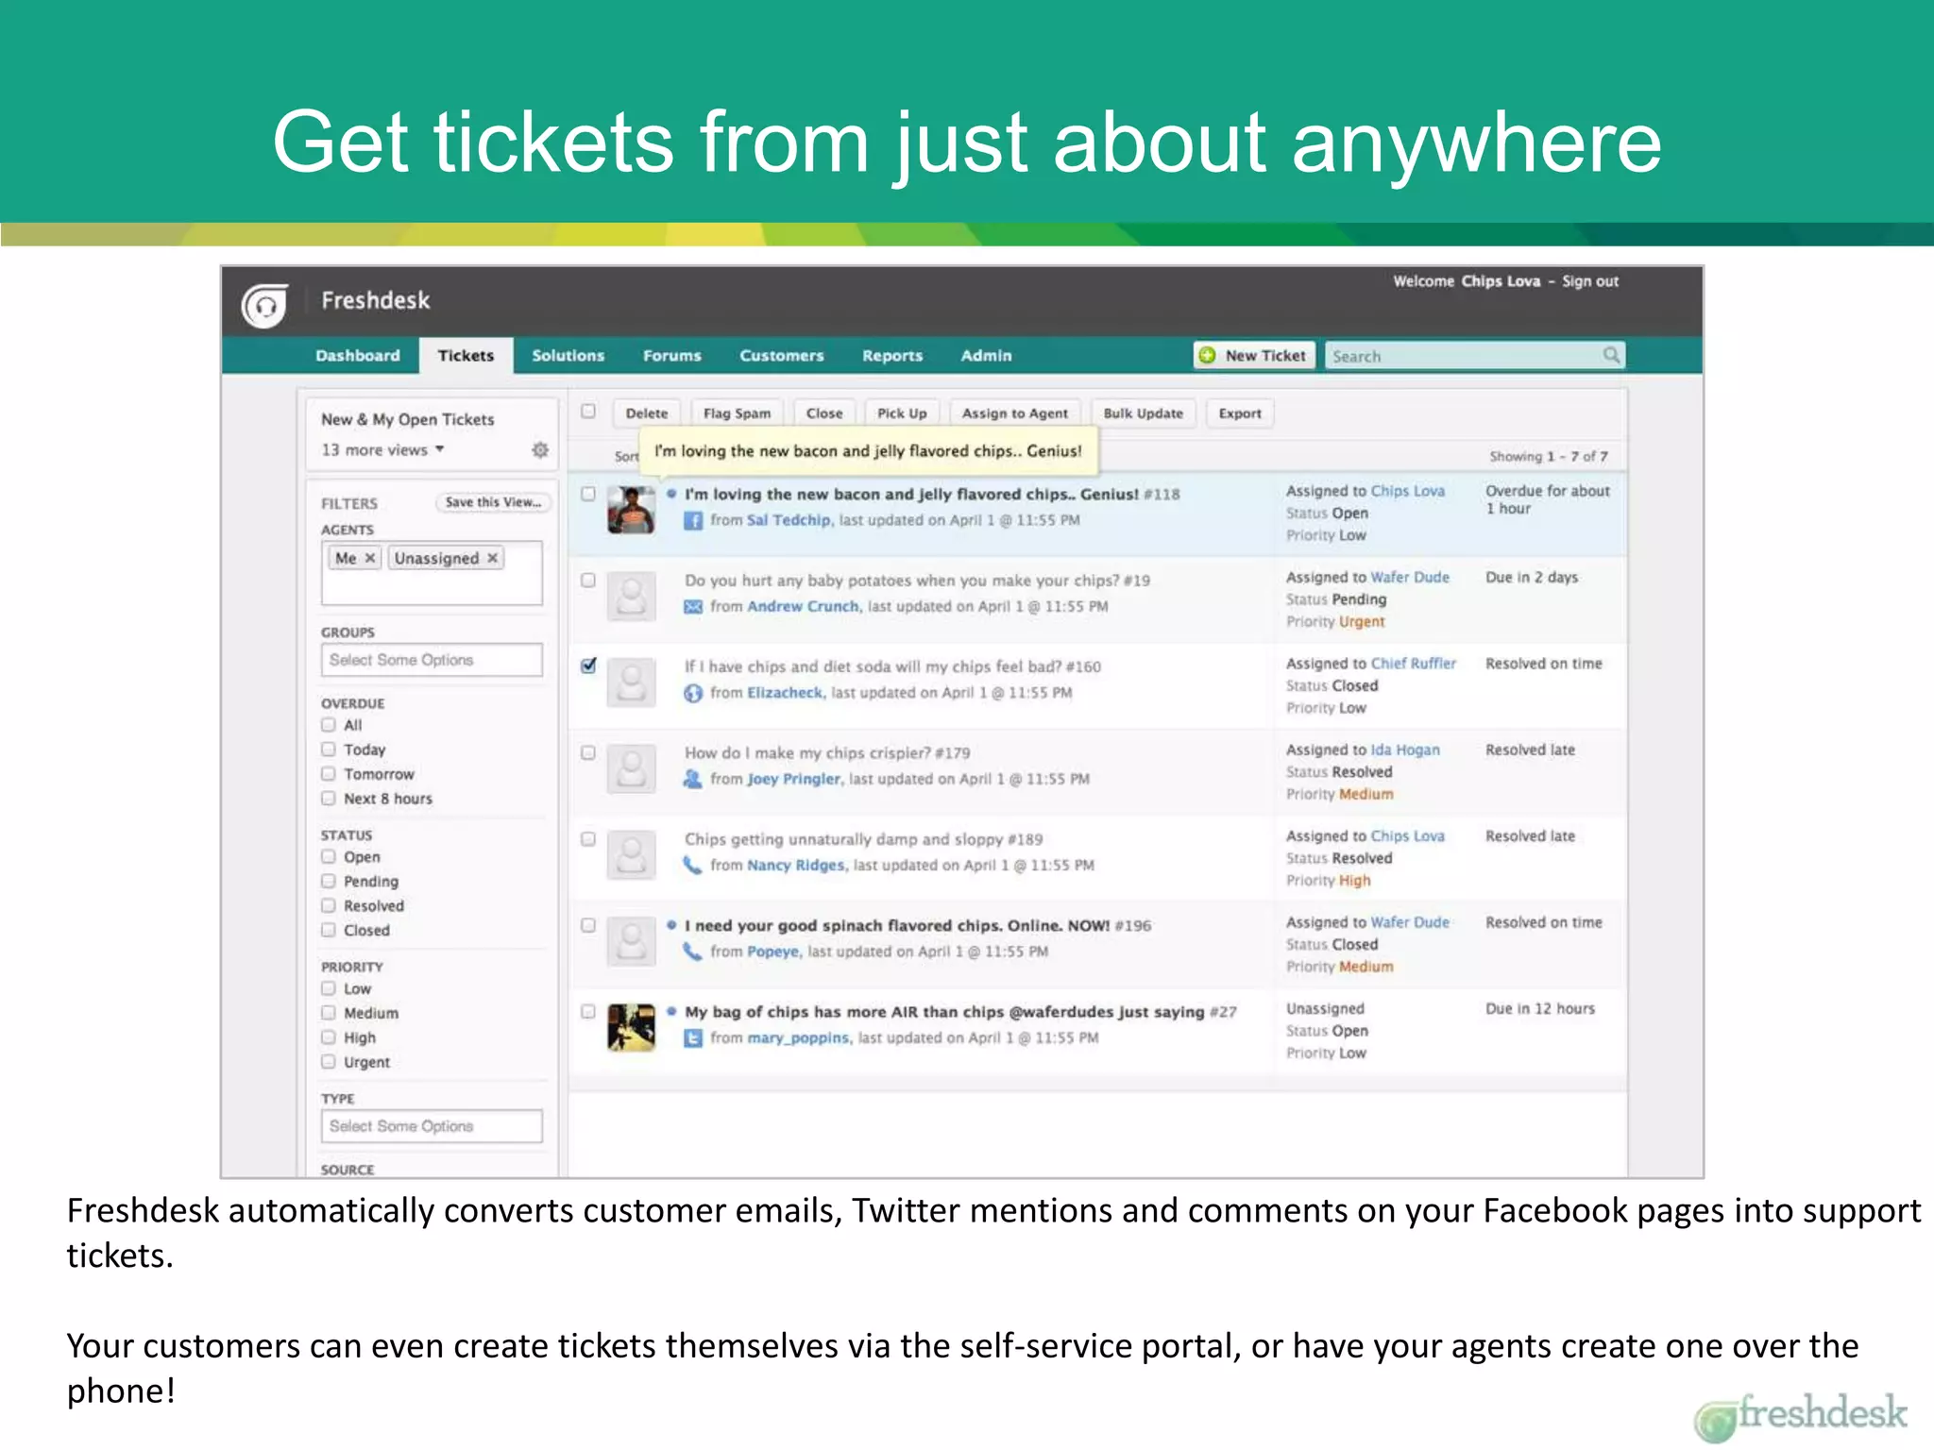Click the unread dot on ticket #196
The width and height of the screenshot is (1934, 1450).
coord(671,925)
